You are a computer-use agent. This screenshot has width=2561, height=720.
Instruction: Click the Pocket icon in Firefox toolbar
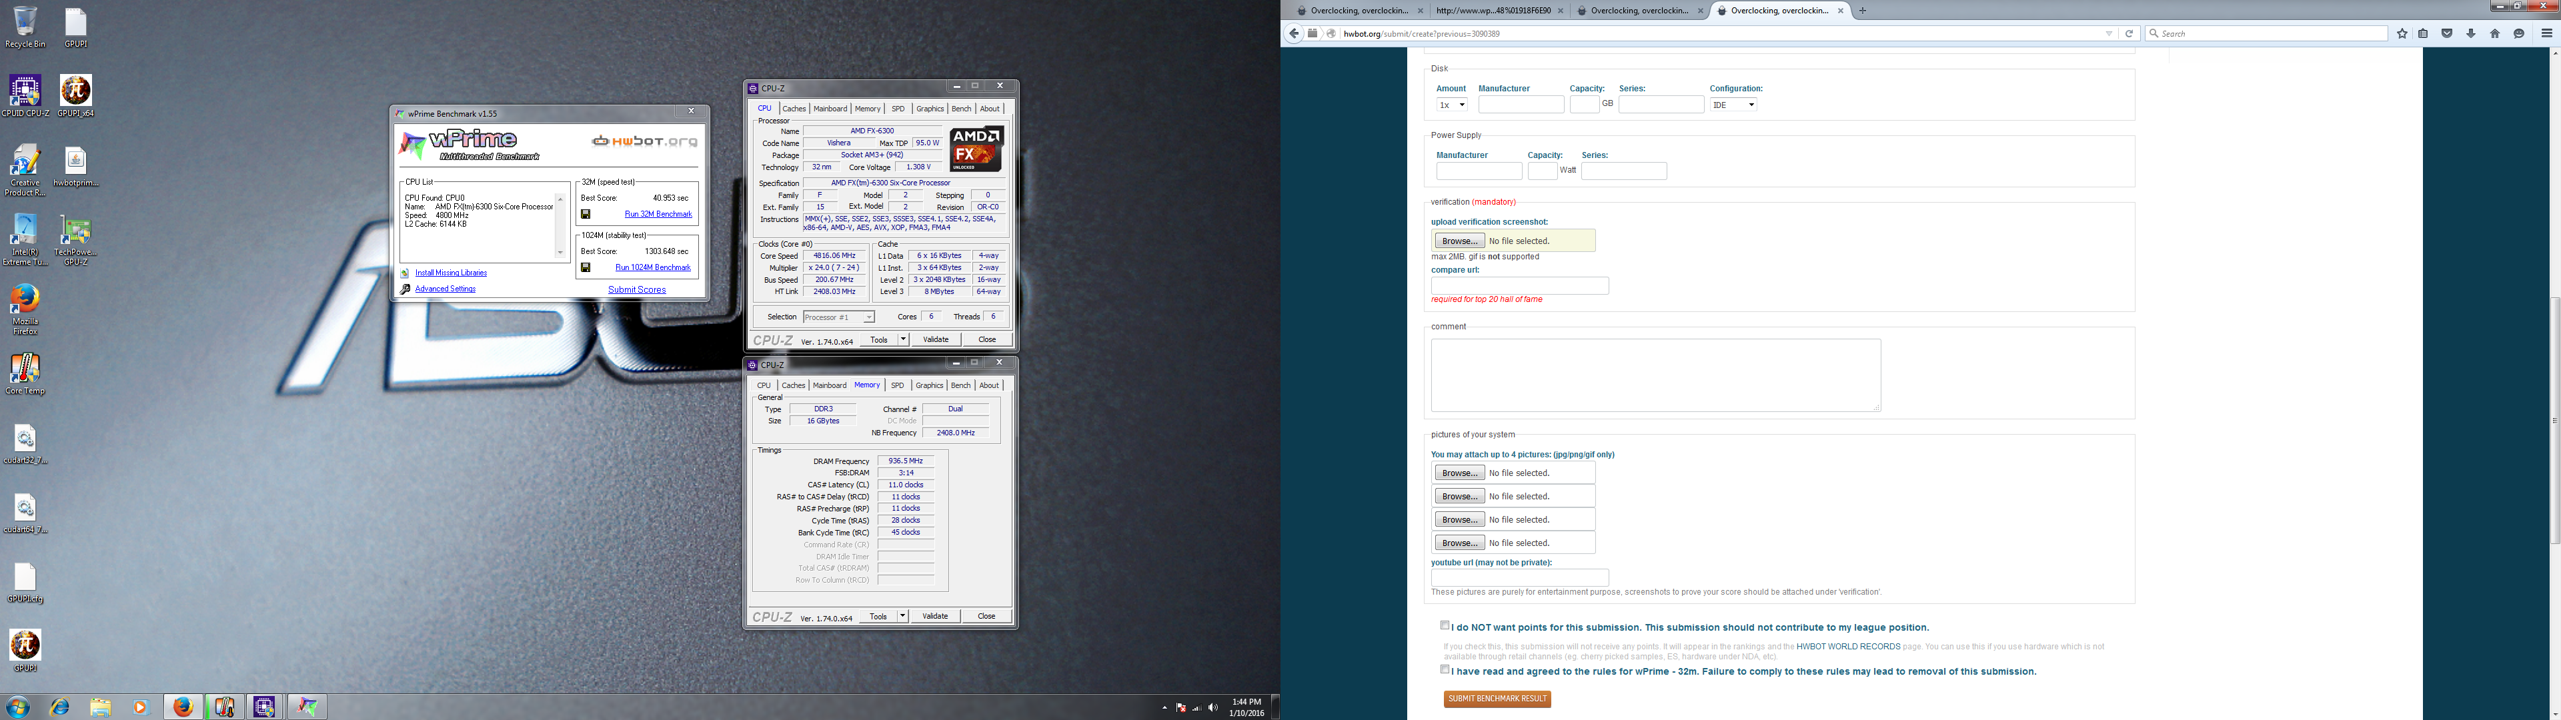[2448, 34]
